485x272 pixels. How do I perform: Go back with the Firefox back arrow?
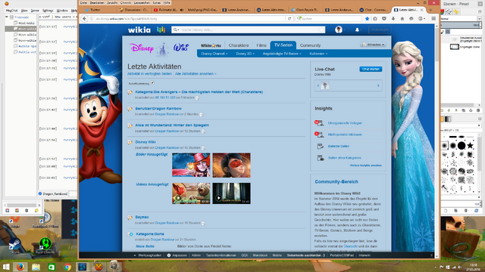click(x=84, y=19)
